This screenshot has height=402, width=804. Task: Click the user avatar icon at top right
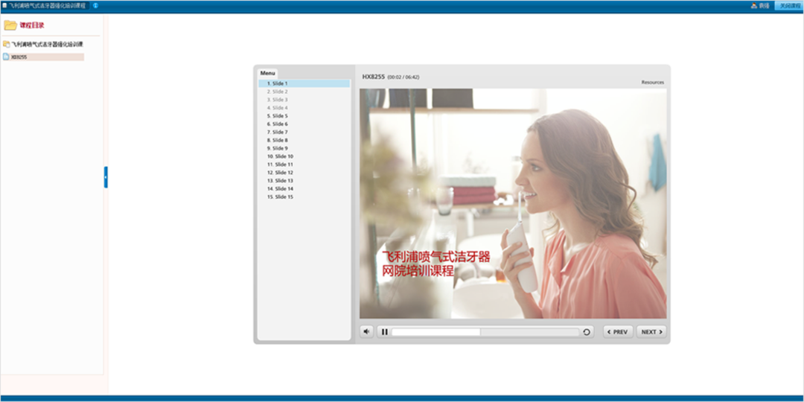[x=753, y=6]
